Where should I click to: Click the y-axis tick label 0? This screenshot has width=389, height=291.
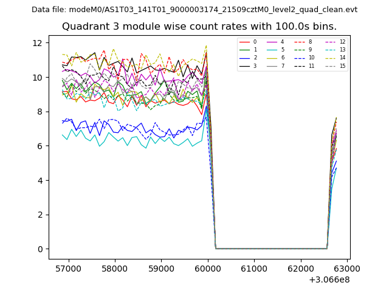(x=40, y=249)
